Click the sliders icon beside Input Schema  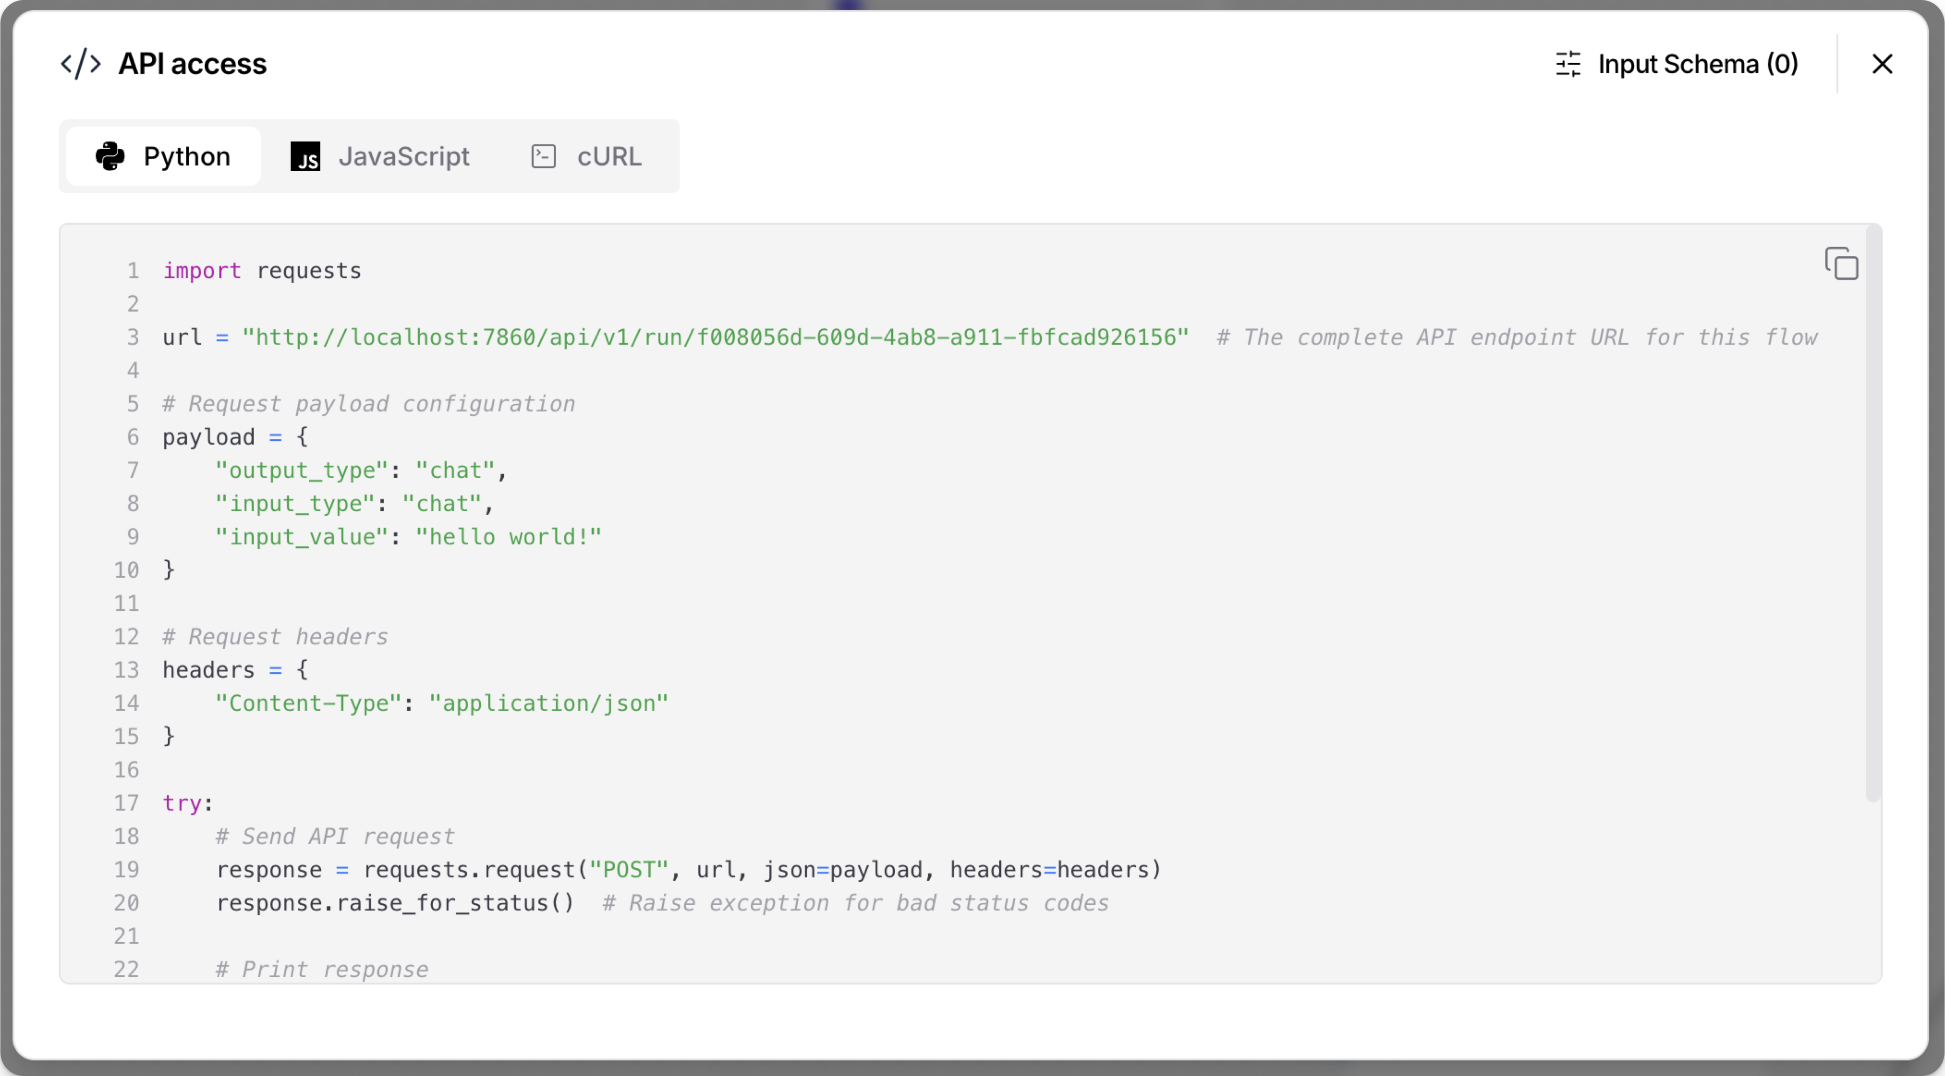[x=1568, y=64]
